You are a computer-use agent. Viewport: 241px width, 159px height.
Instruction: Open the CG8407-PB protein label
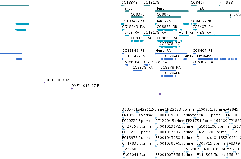tap(203, 50)
